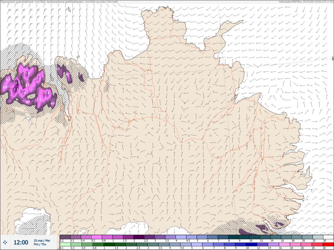Image resolution: width=334 pixels, height=250 pixels.
Task: Pick the navy blue 9–10 swatch in lower legend
Action: point(240,245)
